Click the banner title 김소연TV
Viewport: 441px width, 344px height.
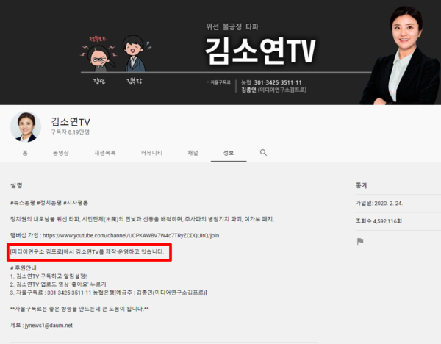click(x=260, y=51)
